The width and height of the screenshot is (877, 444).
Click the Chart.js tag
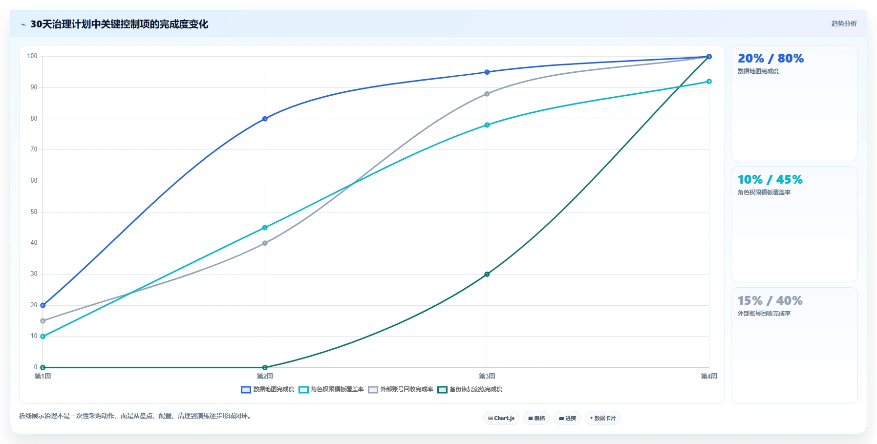501,418
